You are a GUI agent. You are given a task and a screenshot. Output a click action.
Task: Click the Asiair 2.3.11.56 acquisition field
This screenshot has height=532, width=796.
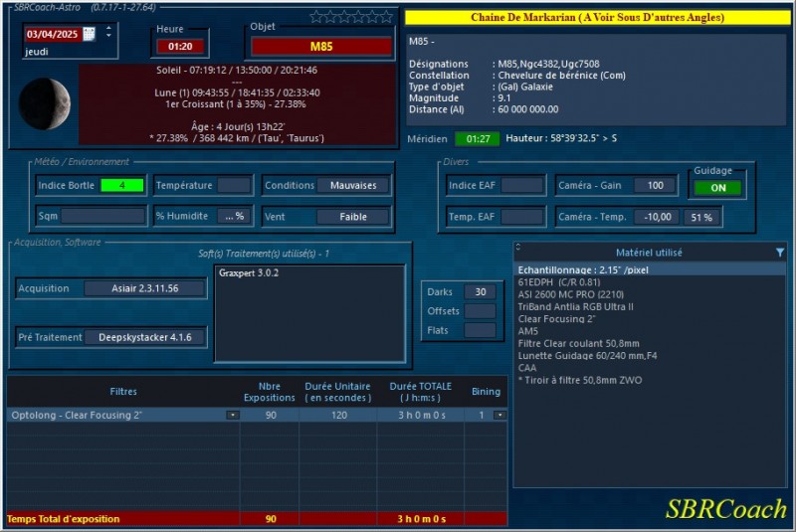coord(144,288)
